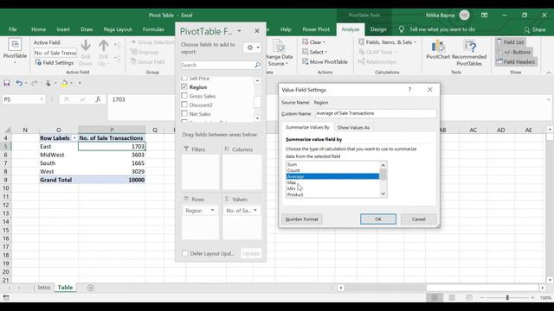
Task: Click the Change Data Source icon
Action: pyautogui.click(x=279, y=46)
